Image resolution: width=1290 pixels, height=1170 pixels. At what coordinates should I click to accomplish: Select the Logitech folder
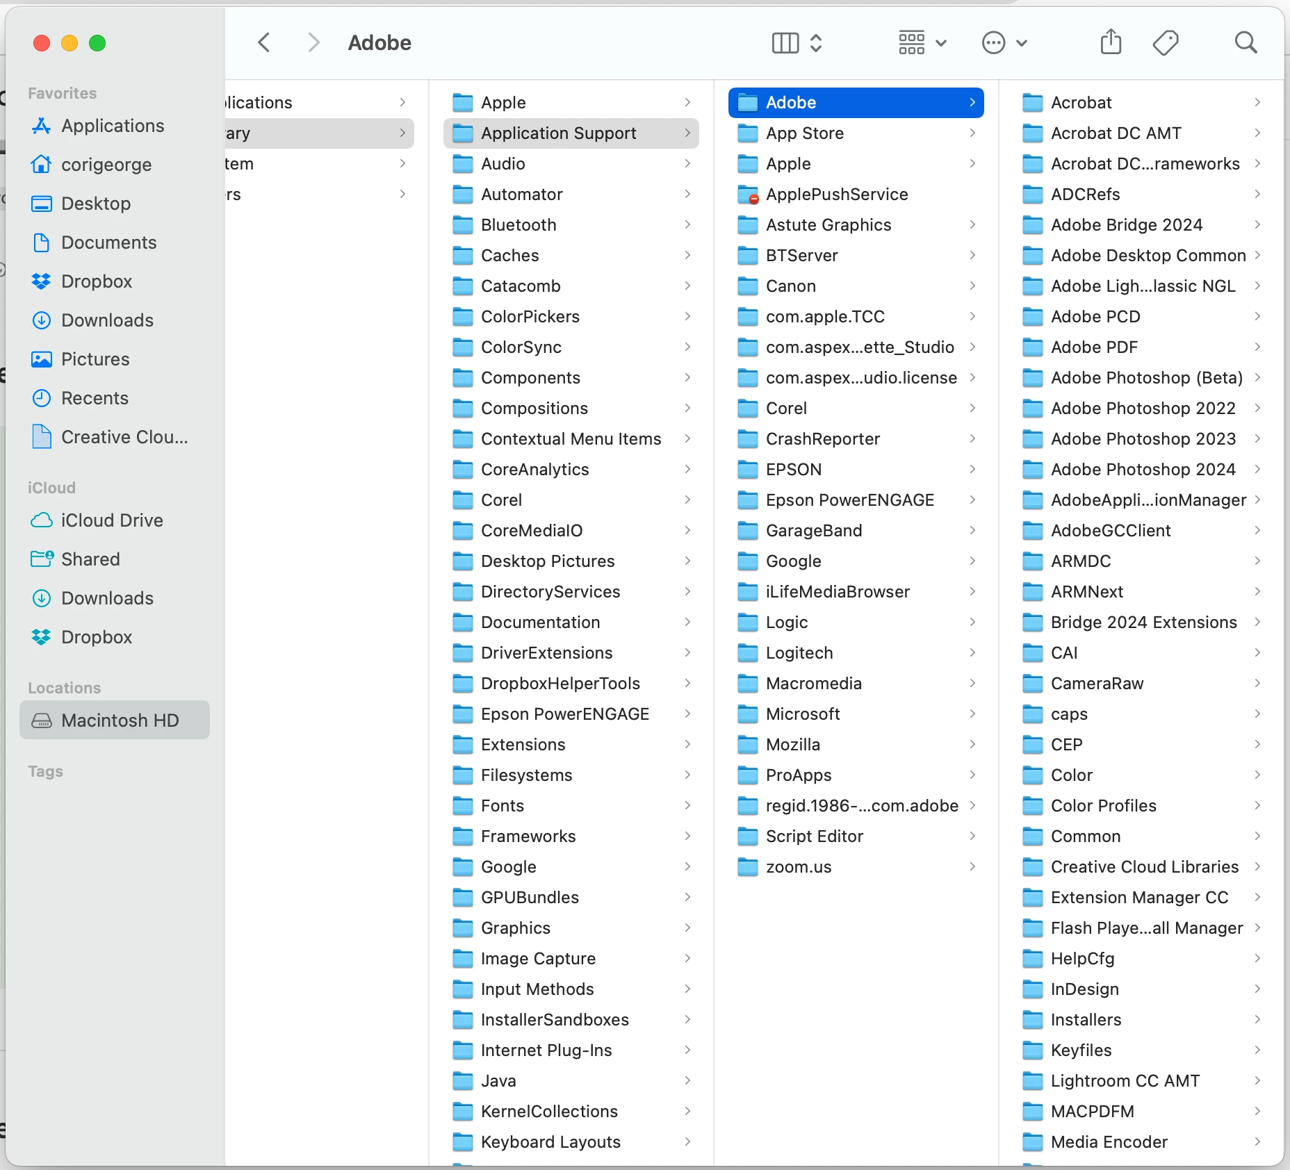click(x=856, y=653)
